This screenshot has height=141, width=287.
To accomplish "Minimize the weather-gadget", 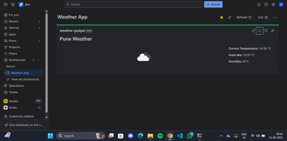I will tap(253, 31).
